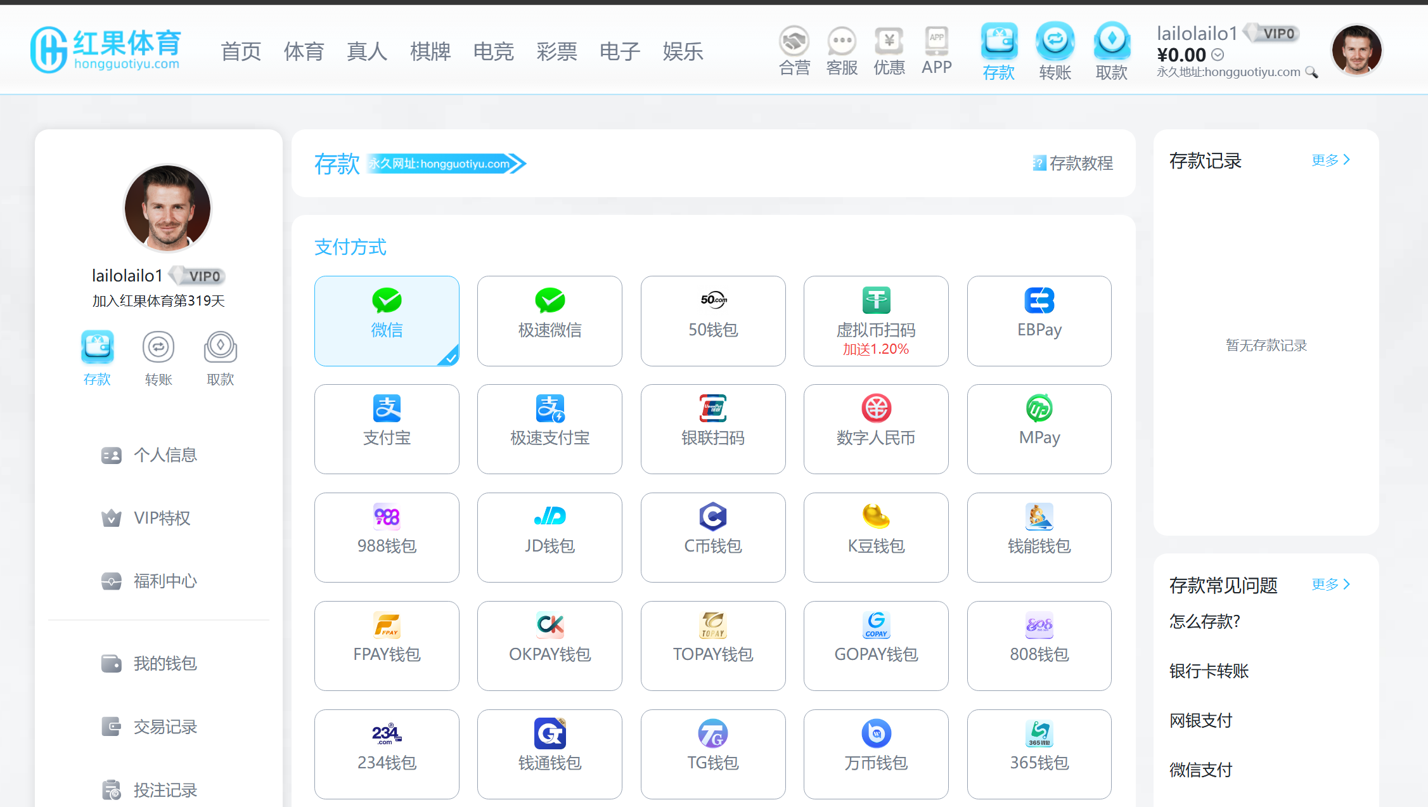1428x807 pixels.
Task: Click the large profile photo in sidebar
Action: (x=167, y=208)
